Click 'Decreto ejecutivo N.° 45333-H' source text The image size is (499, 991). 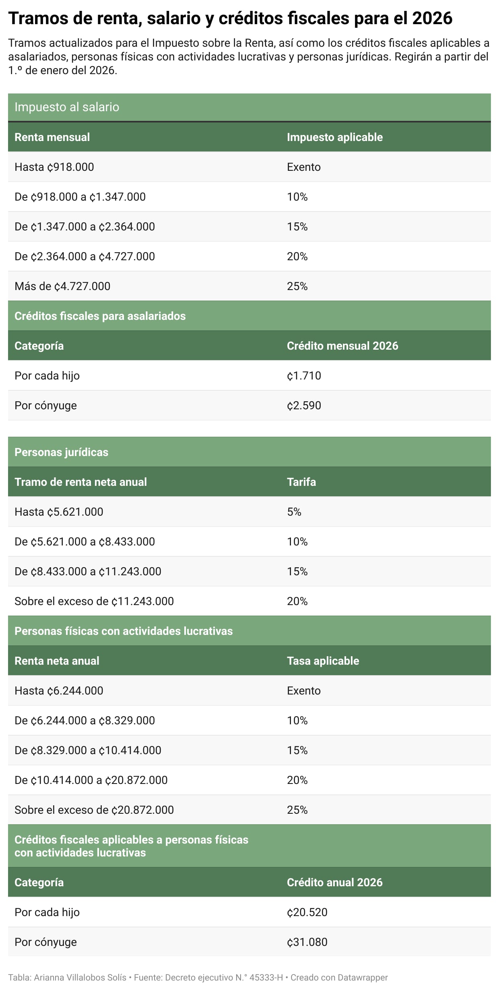click(x=224, y=978)
